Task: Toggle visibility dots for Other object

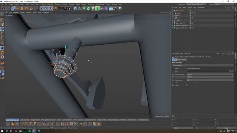Action: click(192, 21)
